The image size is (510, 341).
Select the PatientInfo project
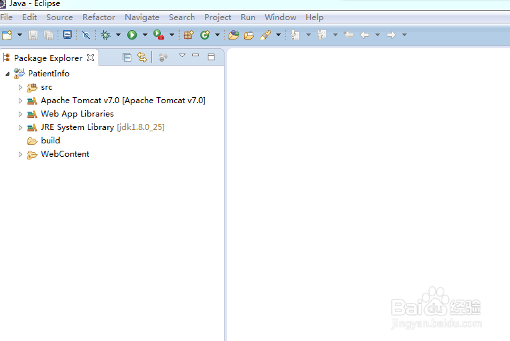click(49, 74)
